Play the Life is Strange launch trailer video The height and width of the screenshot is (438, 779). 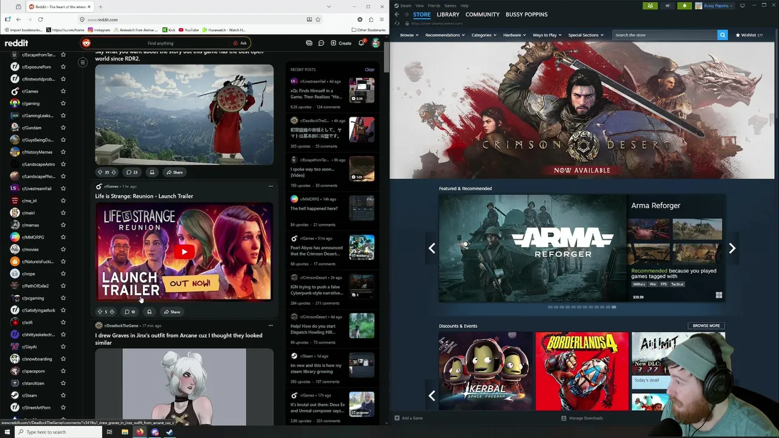coord(184,252)
